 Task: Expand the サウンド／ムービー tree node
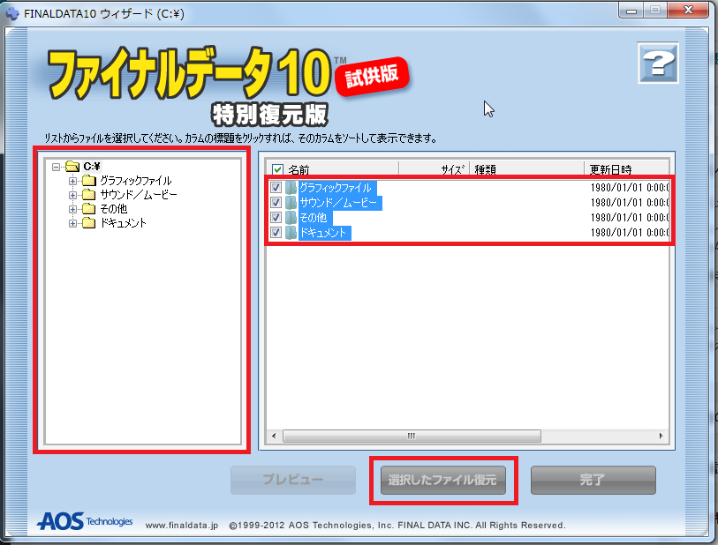point(72,195)
